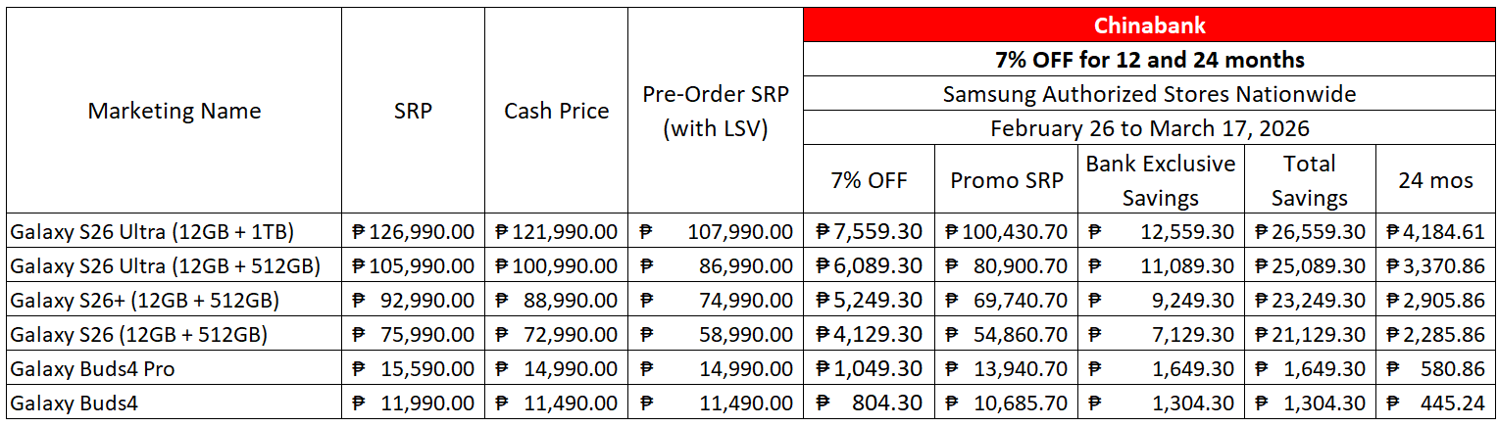Image resolution: width=1498 pixels, height=427 pixels.
Task: Select the Galaxy S26+ (12GB + 512GB) row name
Action: coord(144,301)
